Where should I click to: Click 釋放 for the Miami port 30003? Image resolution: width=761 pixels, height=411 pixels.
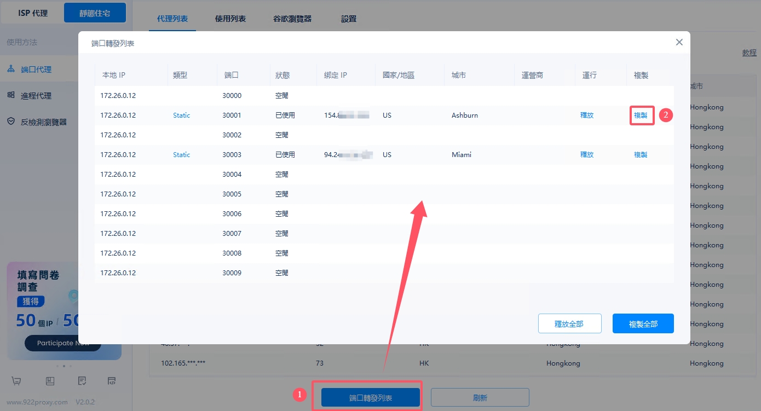point(587,155)
